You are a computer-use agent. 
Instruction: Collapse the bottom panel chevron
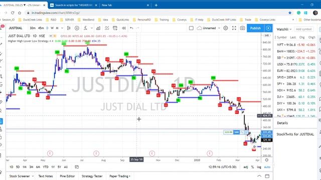259,176
